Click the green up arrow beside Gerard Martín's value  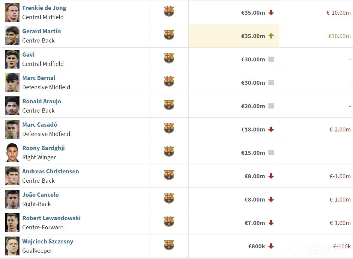271,36
